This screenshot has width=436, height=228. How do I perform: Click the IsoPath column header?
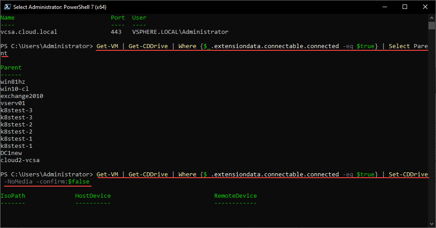point(13,196)
